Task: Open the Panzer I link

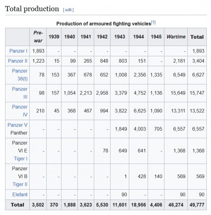Action: click(x=18, y=51)
